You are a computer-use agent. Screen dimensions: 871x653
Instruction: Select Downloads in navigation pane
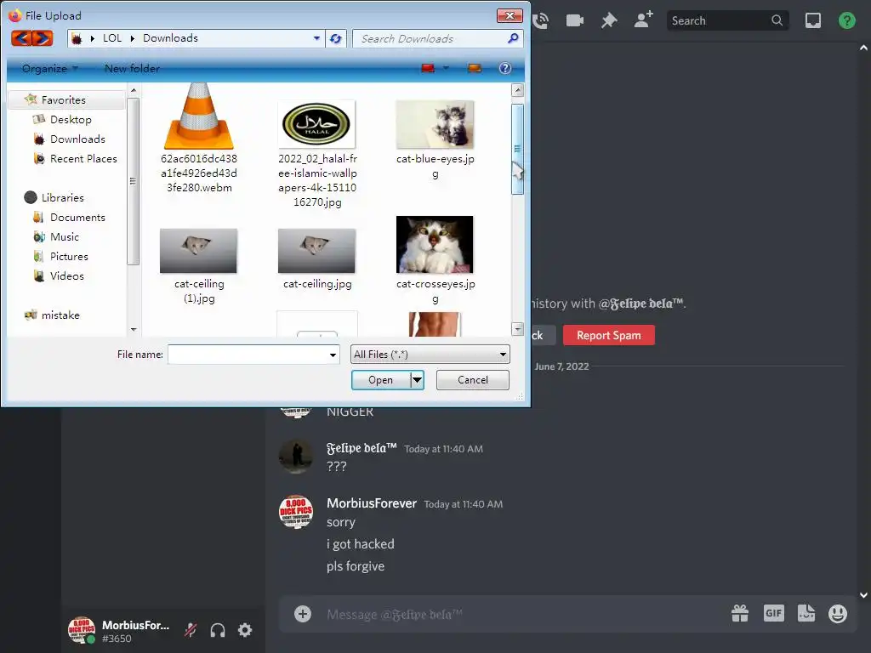tap(77, 139)
